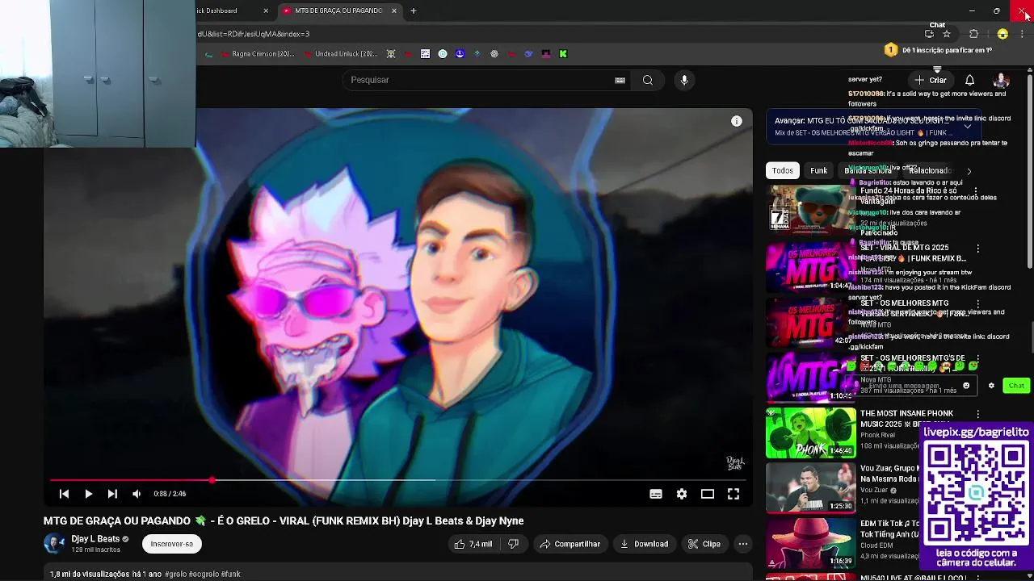Play the paused YouTube video
The image size is (1034, 581).
(88, 494)
